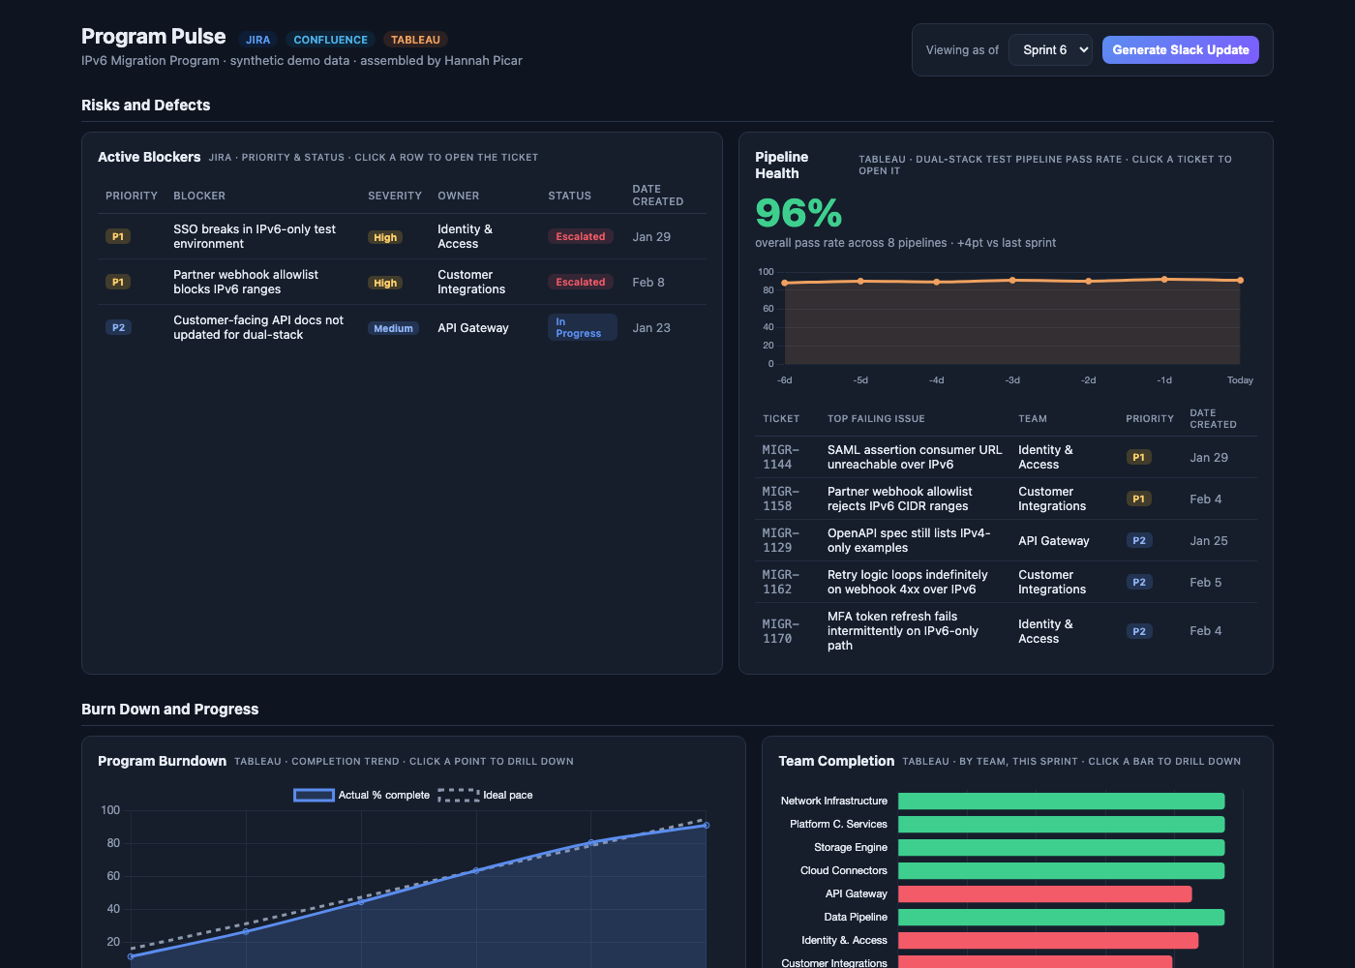This screenshot has width=1355, height=968.
Task: Click SAML assertion consumer URL issue text
Action: click(915, 457)
